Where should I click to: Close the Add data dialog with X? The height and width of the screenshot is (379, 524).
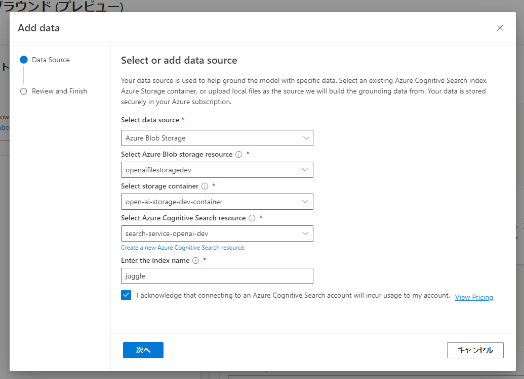coord(500,28)
